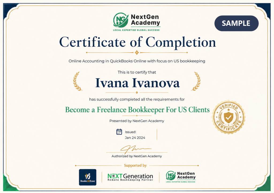Click 'This is to certify that' text

(137, 72)
